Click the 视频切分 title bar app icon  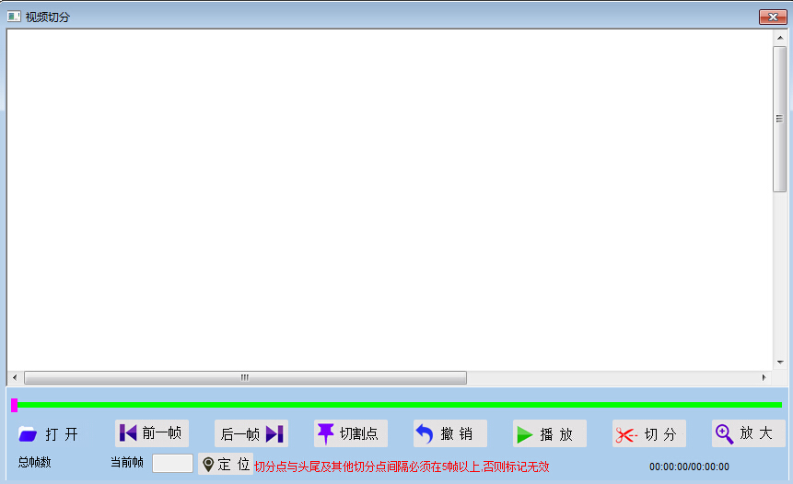(x=14, y=17)
